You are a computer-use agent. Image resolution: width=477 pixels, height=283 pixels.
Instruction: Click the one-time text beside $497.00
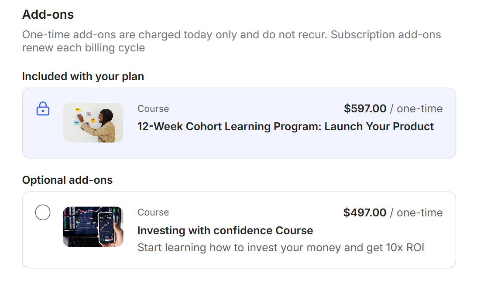pyautogui.click(x=419, y=212)
